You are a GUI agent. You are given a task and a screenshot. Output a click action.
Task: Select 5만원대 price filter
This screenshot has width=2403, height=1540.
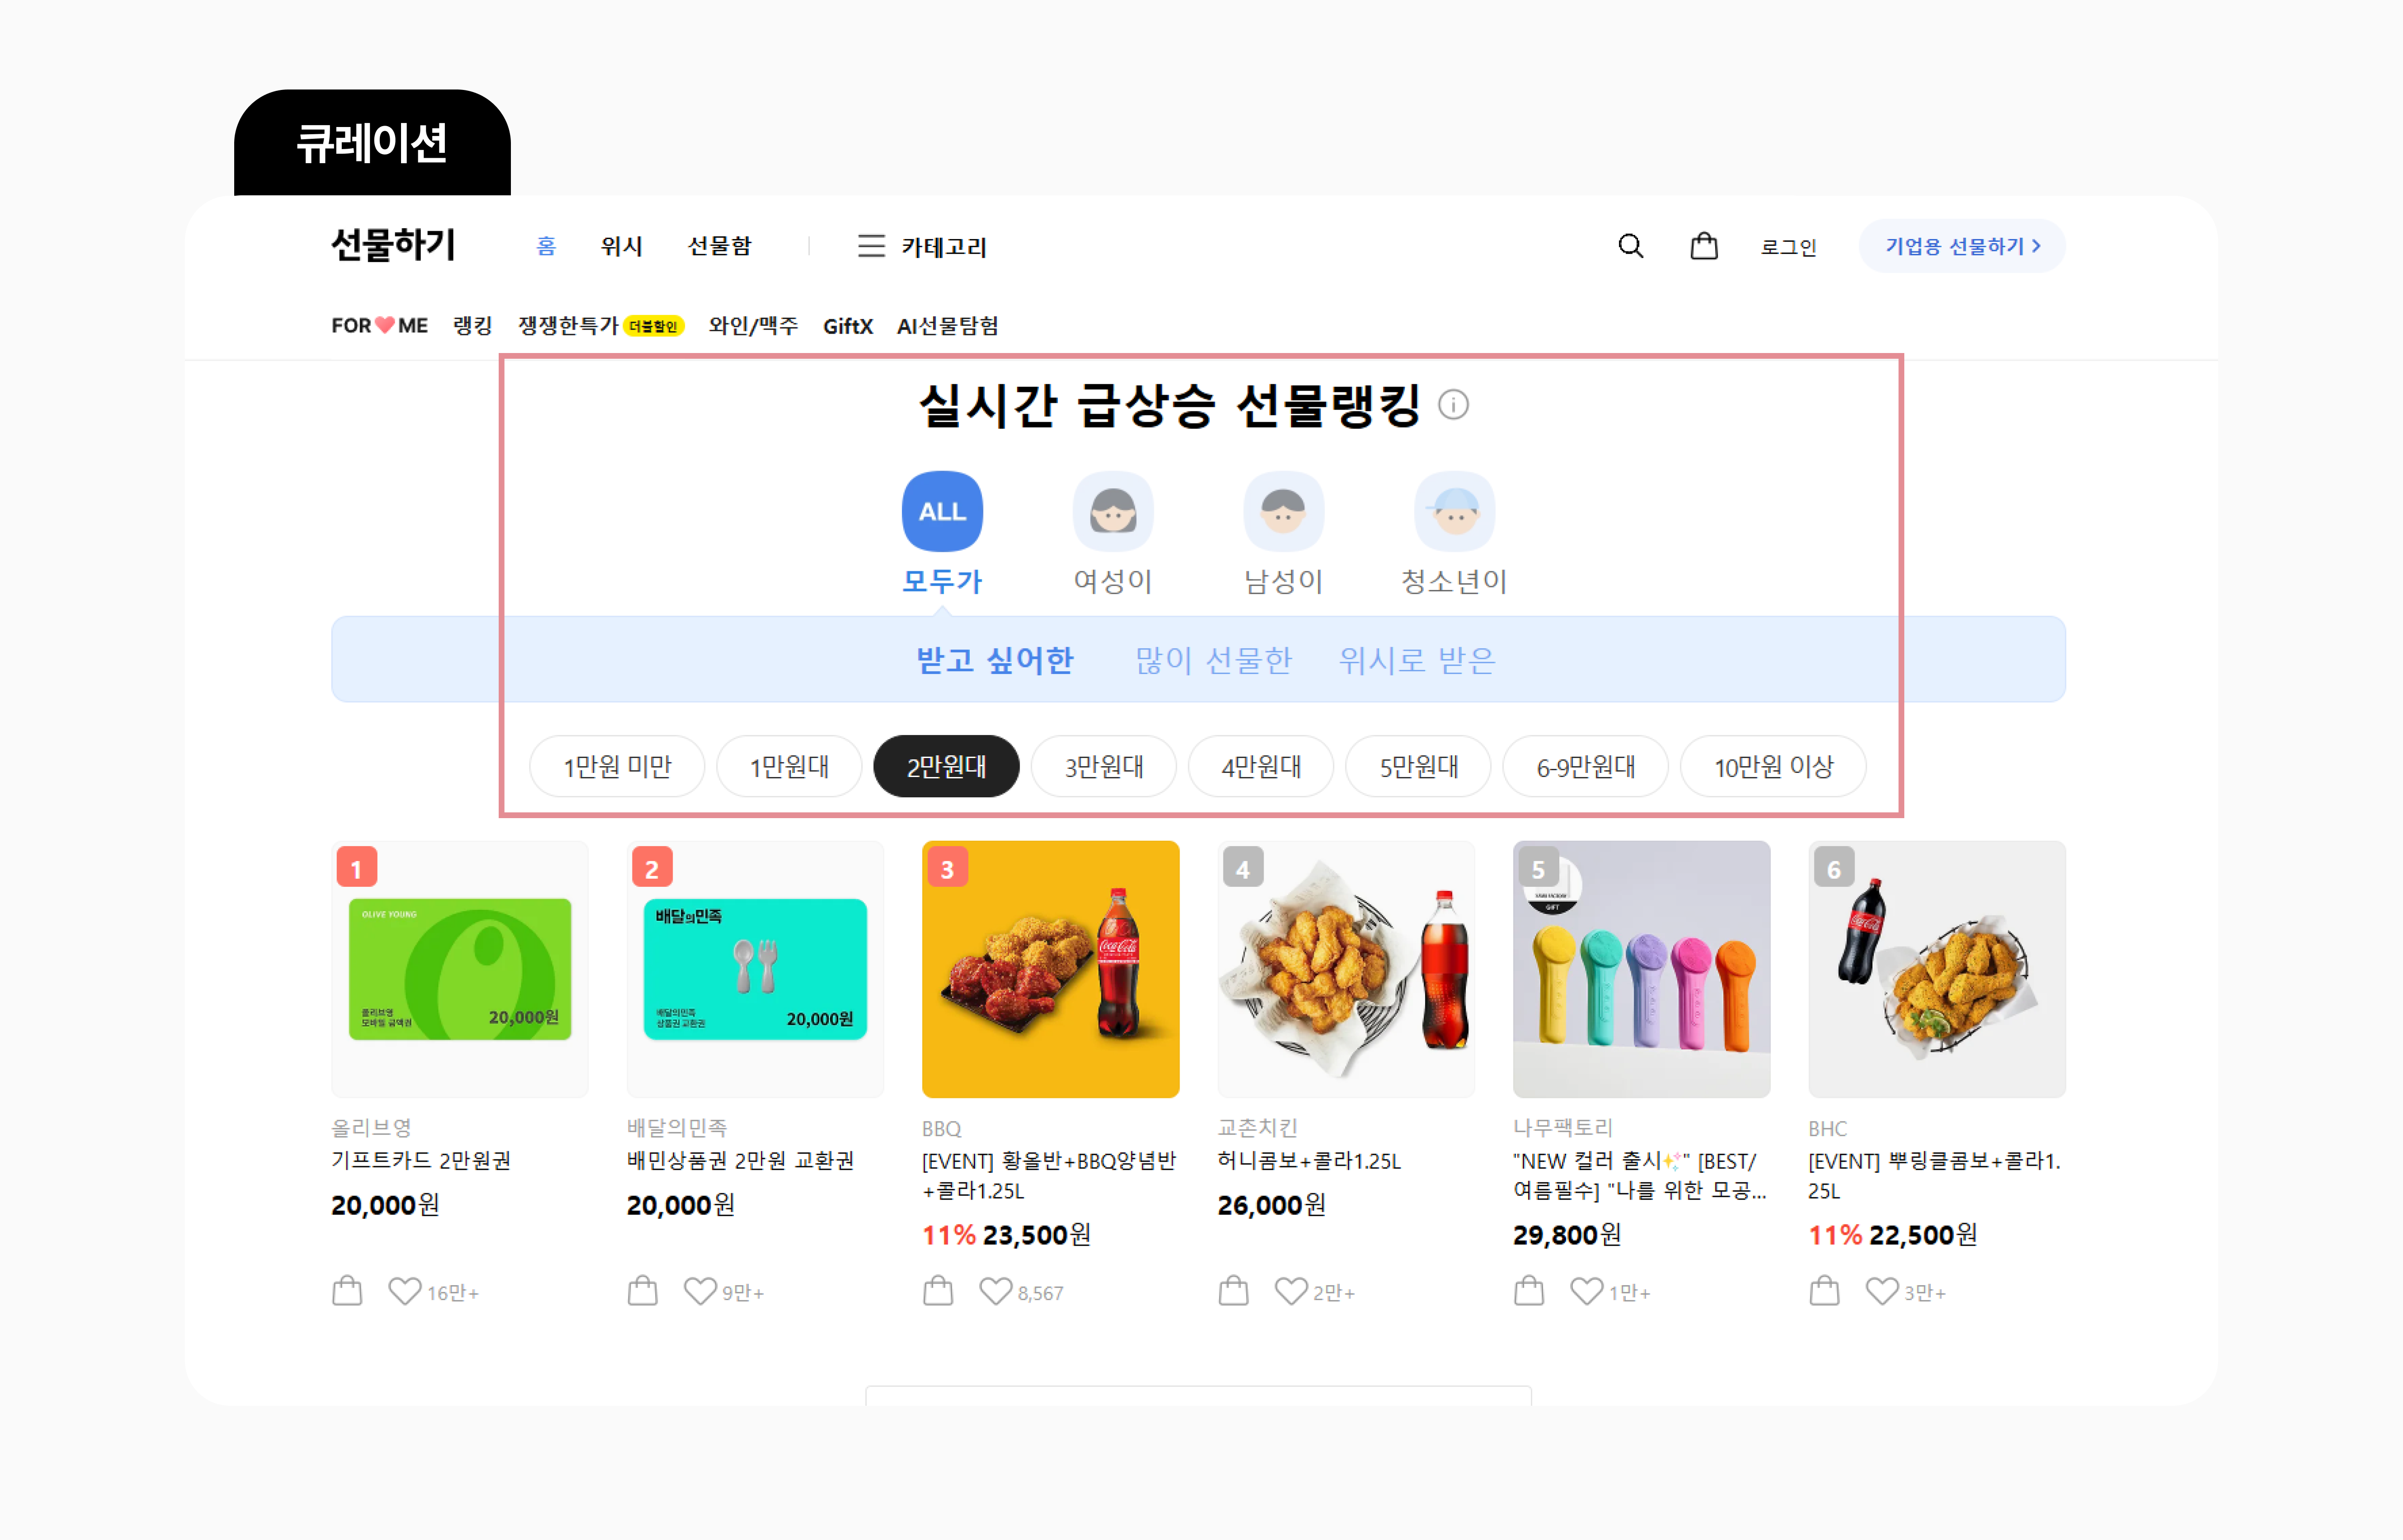click(x=1418, y=767)
